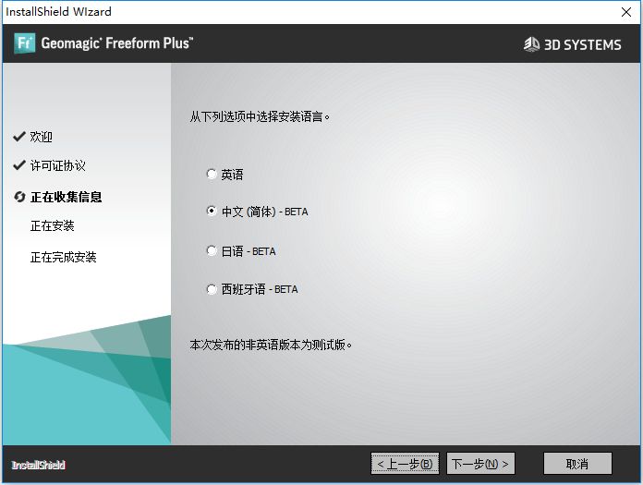This screenshot has width=643, height=485.
Task: Choose the 日语 - BETA radio button
Action: 212,250
